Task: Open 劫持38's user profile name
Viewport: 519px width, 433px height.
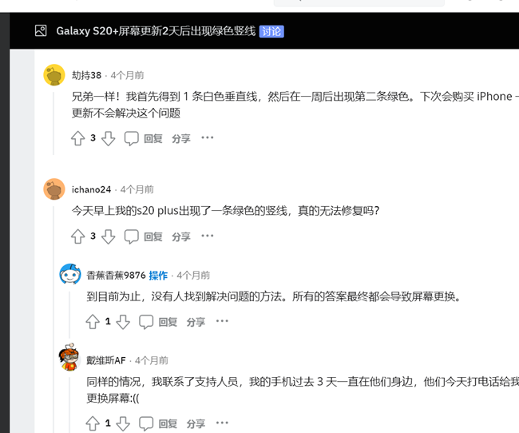Action: tap(86, 75)
